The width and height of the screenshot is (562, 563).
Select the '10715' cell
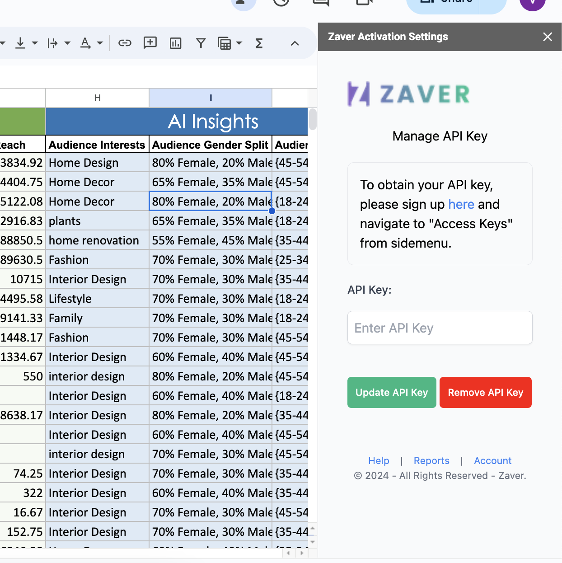(x=23, y=279)
